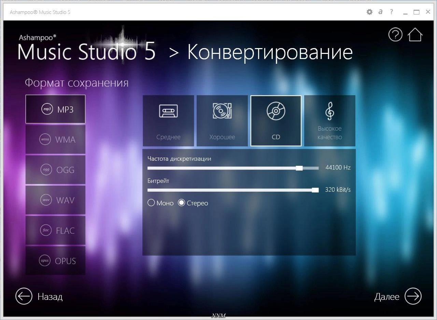The width and height of the screenshot is (437, 320).
Task: Select the MP3 save format
Action: click(55, 109)
